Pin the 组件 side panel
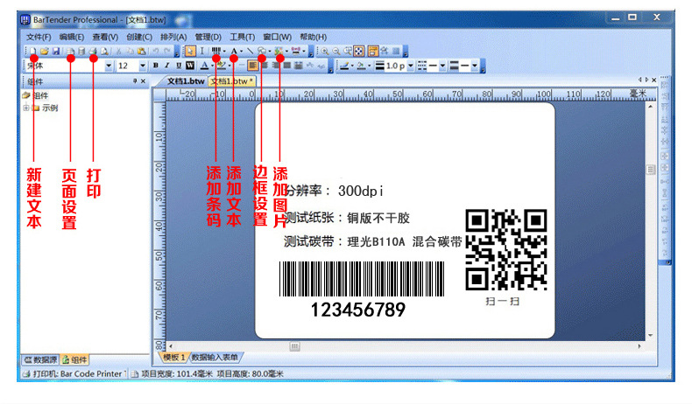 point(135,81)
